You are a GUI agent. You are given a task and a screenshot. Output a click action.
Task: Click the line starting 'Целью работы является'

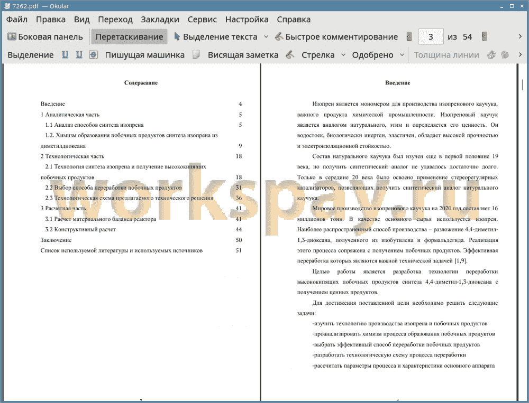405,271
